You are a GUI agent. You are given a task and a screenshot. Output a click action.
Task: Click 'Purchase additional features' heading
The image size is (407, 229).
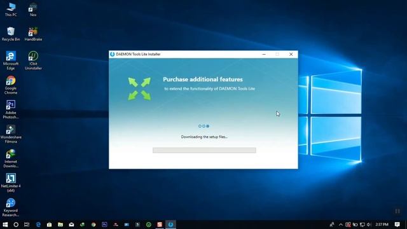click(203, 80)
